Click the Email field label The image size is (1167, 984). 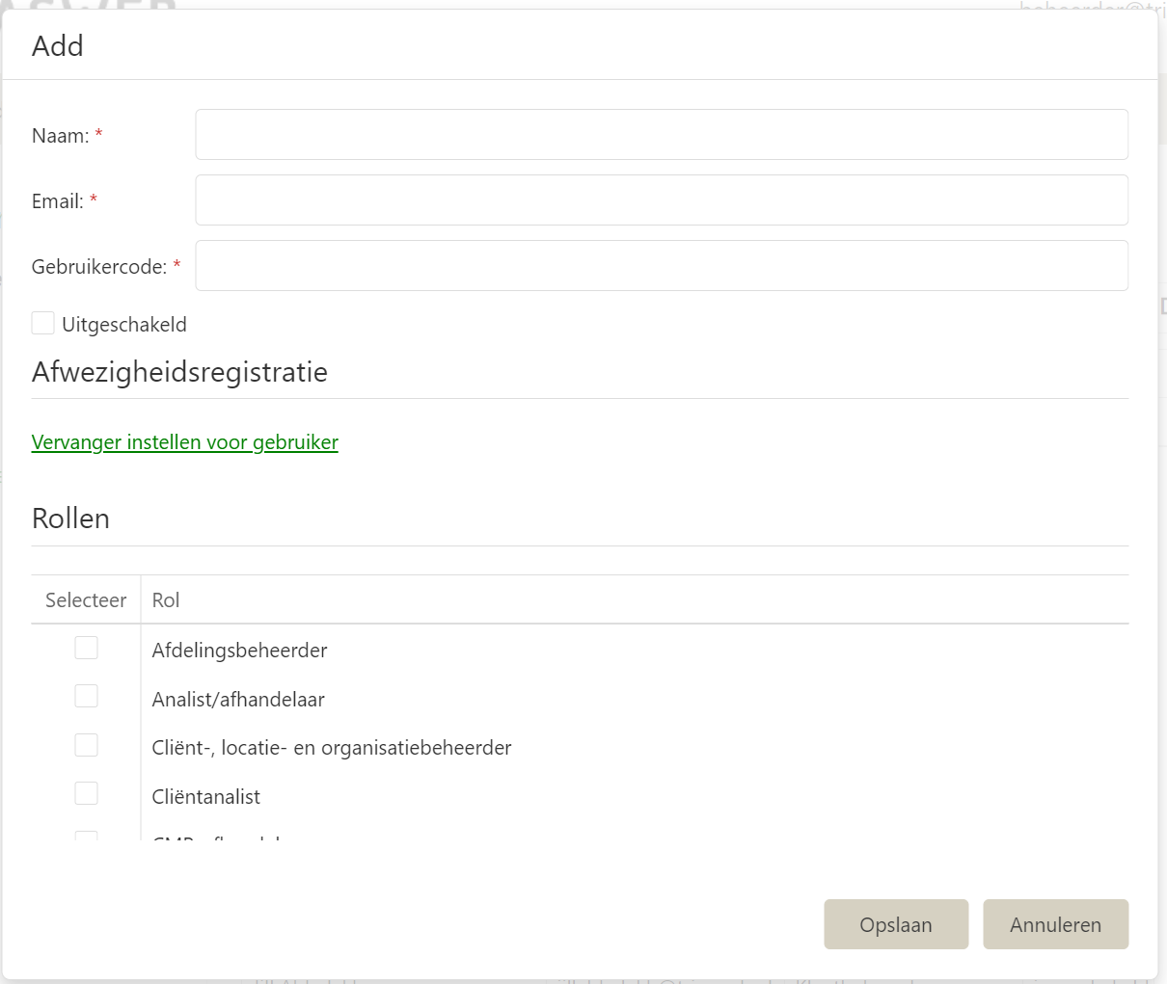(x=58, y=201)
